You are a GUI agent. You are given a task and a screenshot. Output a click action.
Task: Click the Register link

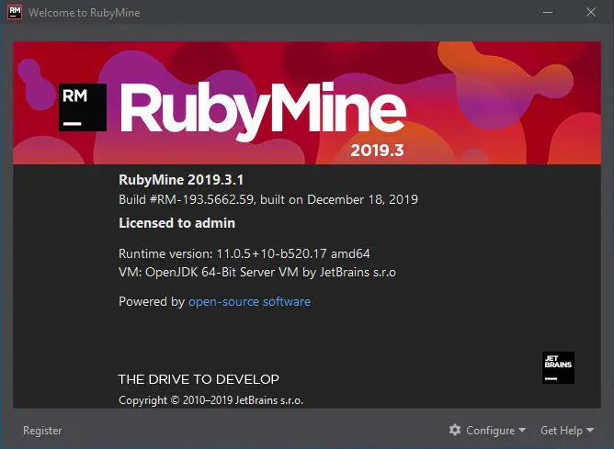pyautogui.click(x=42, y=431)
